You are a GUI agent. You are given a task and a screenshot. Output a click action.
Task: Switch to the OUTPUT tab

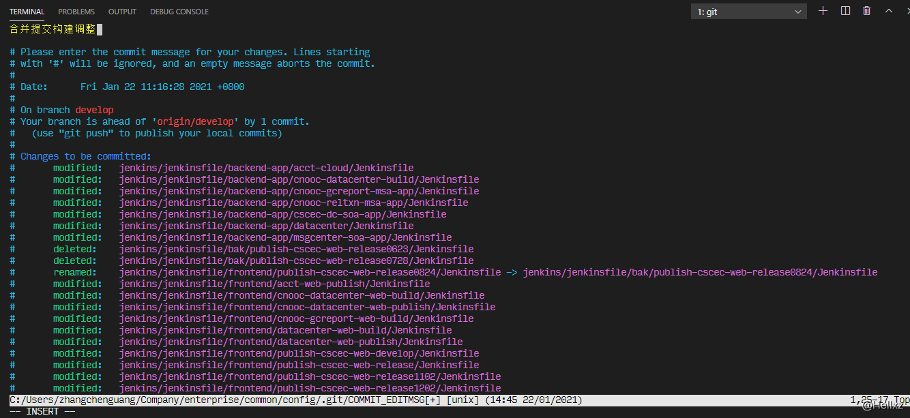pos(122,12)
